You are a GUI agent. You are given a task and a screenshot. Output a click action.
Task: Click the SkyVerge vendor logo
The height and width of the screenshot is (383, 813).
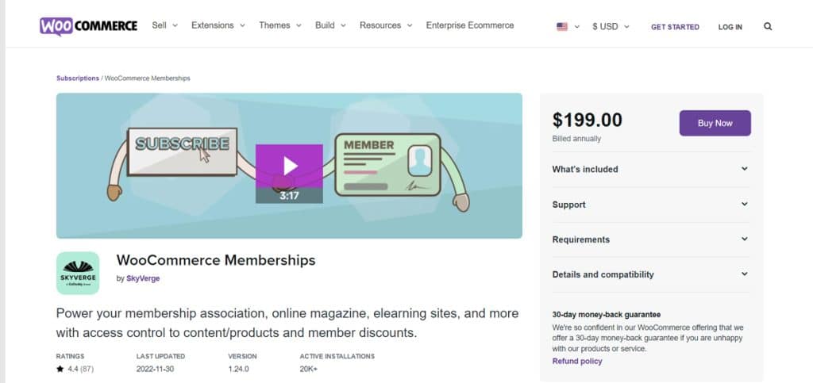(x=78, y=273)
